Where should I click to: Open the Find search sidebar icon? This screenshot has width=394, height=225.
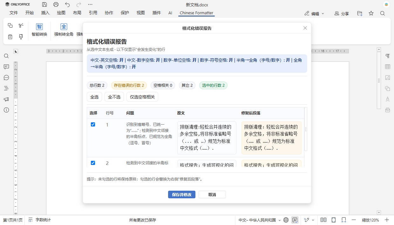pyautogui.click(x=6, y=56)
